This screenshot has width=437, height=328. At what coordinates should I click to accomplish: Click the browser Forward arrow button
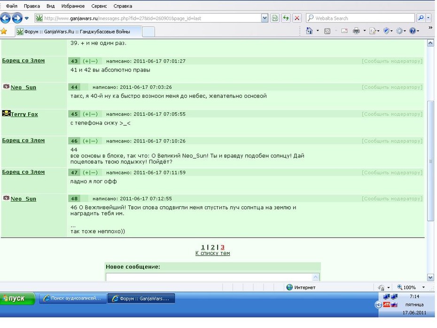pyautogui.click(x=17, y=18)
